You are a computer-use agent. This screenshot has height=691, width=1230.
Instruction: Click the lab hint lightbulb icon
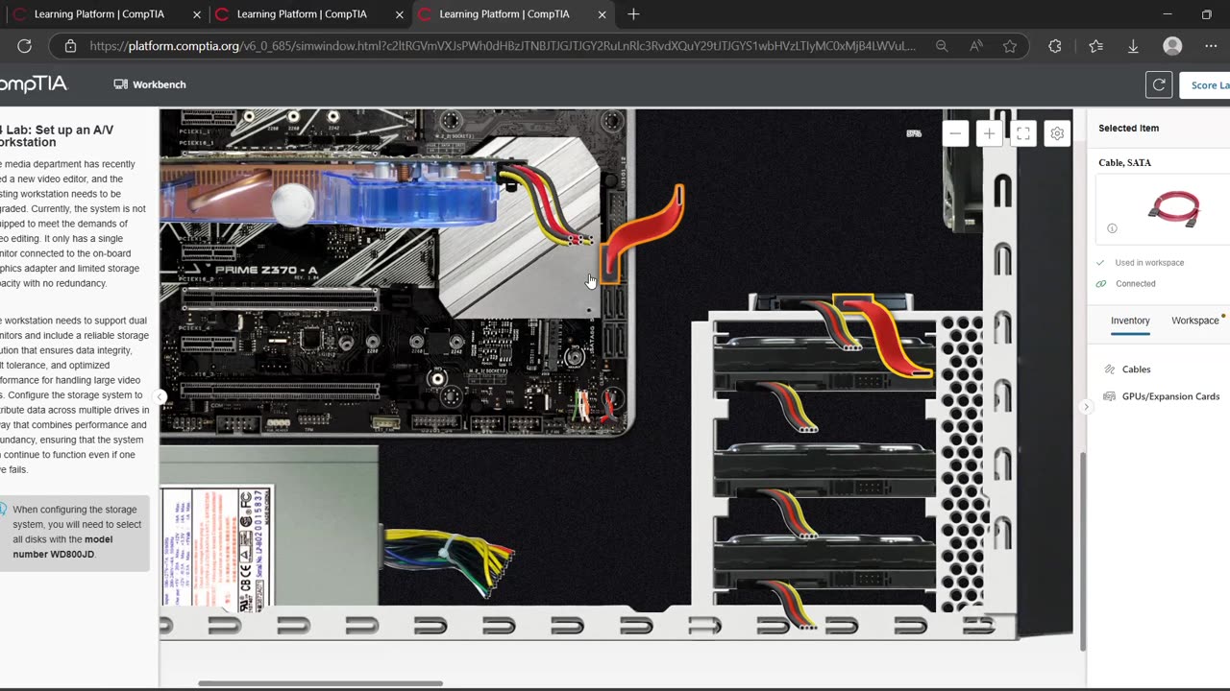click(3, 510)
